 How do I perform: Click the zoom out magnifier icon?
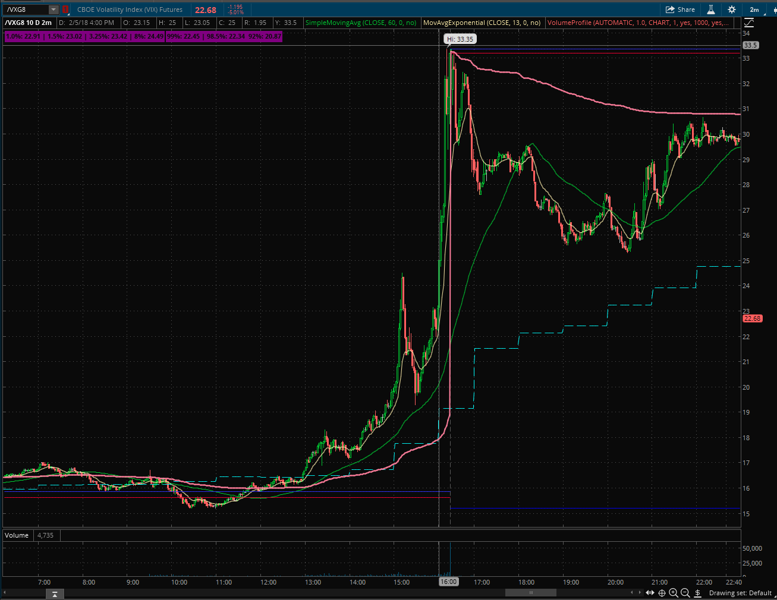[685, 593]
